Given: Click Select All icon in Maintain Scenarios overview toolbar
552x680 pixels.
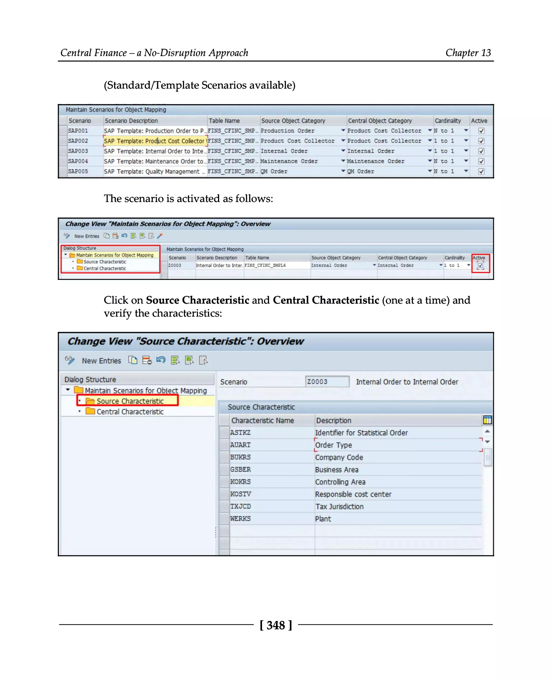Looking at the screenshot, I should point(133,236).
